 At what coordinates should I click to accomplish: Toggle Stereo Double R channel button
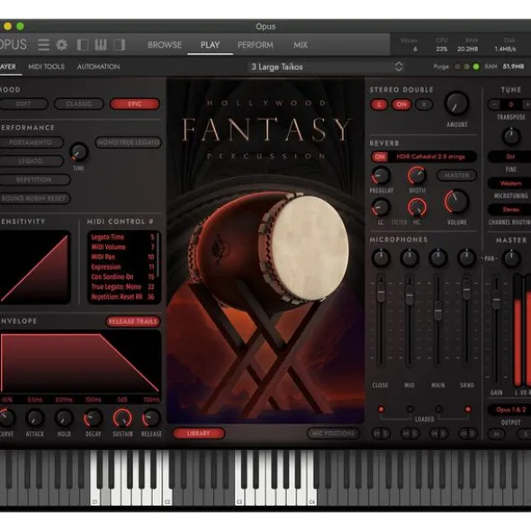click(424, 104)
